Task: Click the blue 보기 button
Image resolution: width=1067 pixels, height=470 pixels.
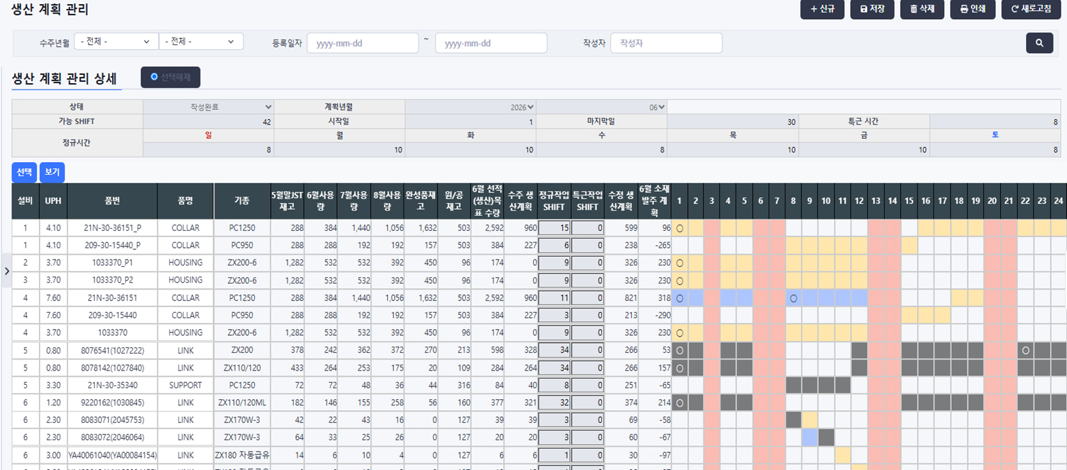Action: [52, 172]
